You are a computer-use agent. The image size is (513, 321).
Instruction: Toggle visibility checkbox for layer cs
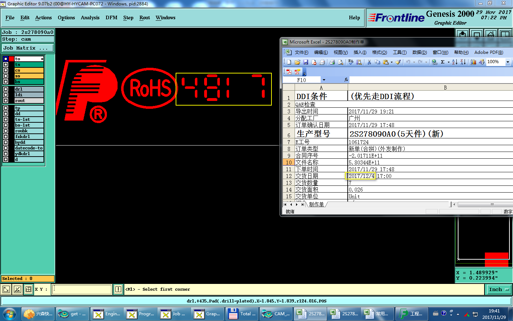pos(6,70)
